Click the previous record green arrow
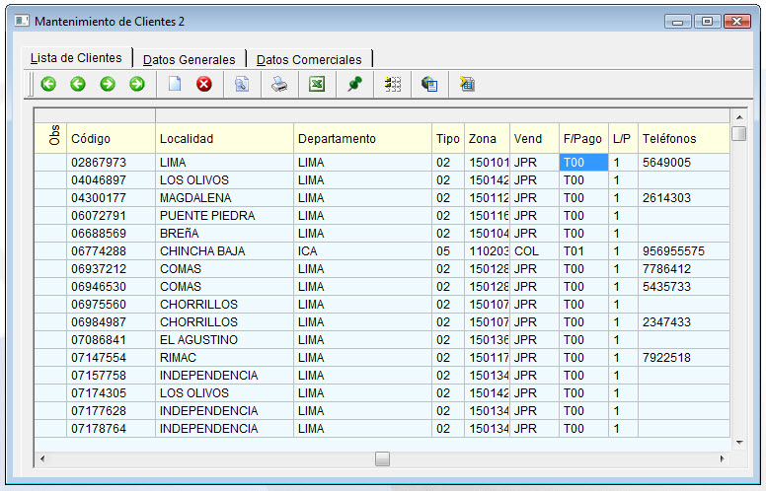The height and width of the screenshot is (491, 766). 78,85
